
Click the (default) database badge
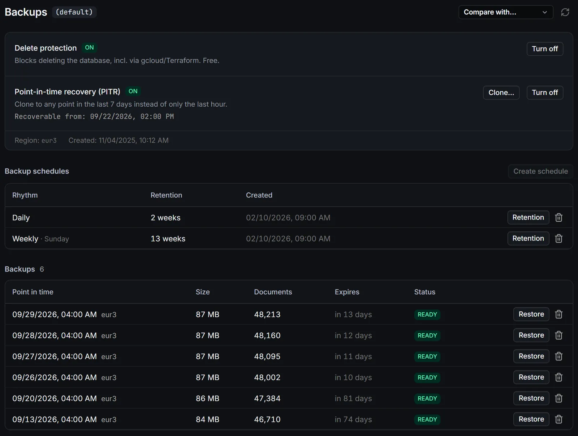pyautogui.click(x=74, y=12)
